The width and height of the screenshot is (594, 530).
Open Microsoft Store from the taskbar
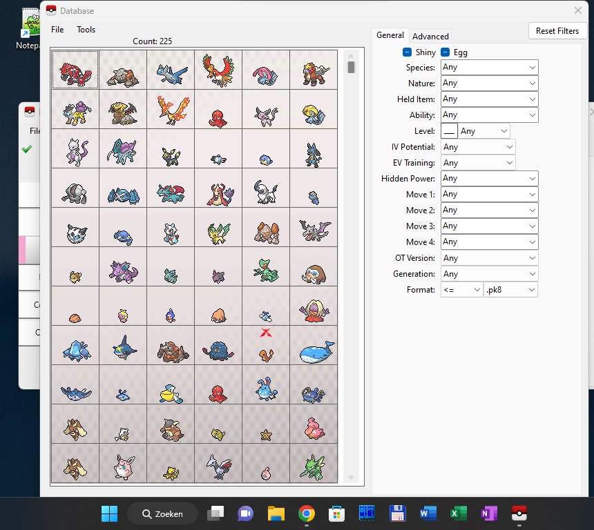pyautogui.click(x=337, y=513)
